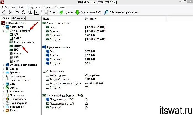Viewport: 193px width, 115px height.
Task: Click the Устройства device icon
Action: point(7,92)
